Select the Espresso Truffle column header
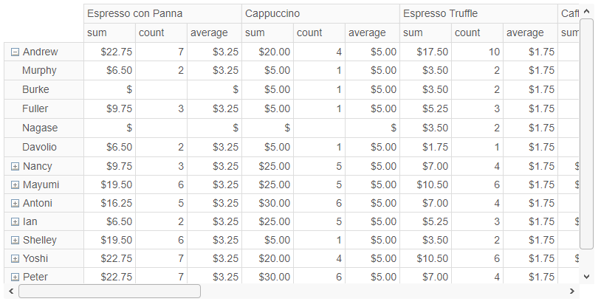 tap(478, 14)
